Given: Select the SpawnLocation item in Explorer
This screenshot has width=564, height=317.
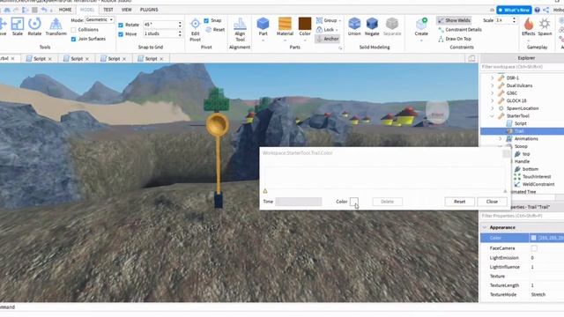Looking at the screenshot, I should tap(523, 108).
